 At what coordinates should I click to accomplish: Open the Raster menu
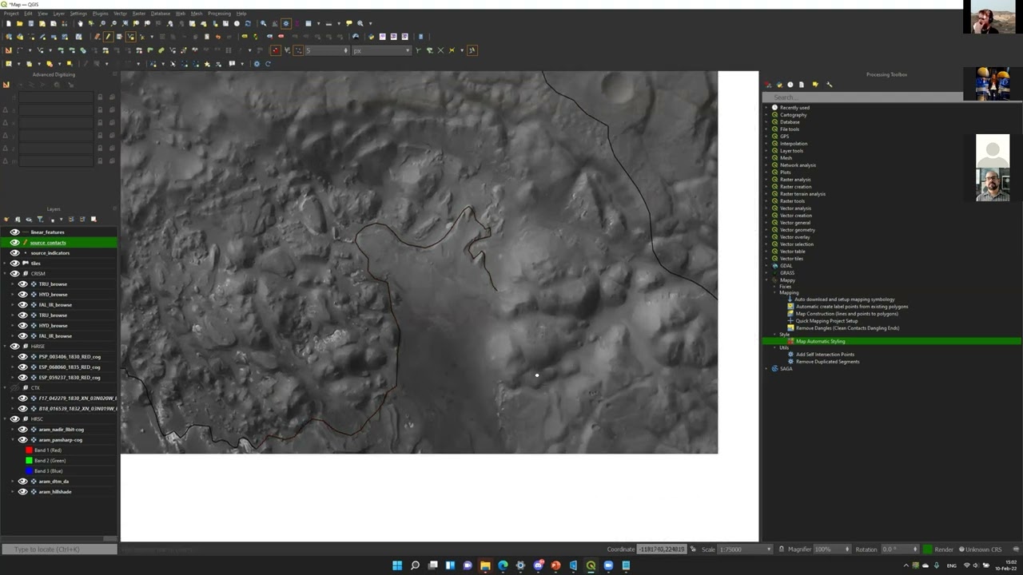[138, 14]
